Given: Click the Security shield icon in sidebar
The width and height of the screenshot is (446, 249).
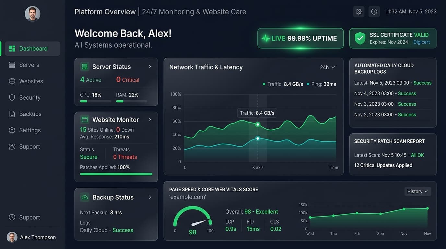Looking at the screenshot, I should [12, 98].
